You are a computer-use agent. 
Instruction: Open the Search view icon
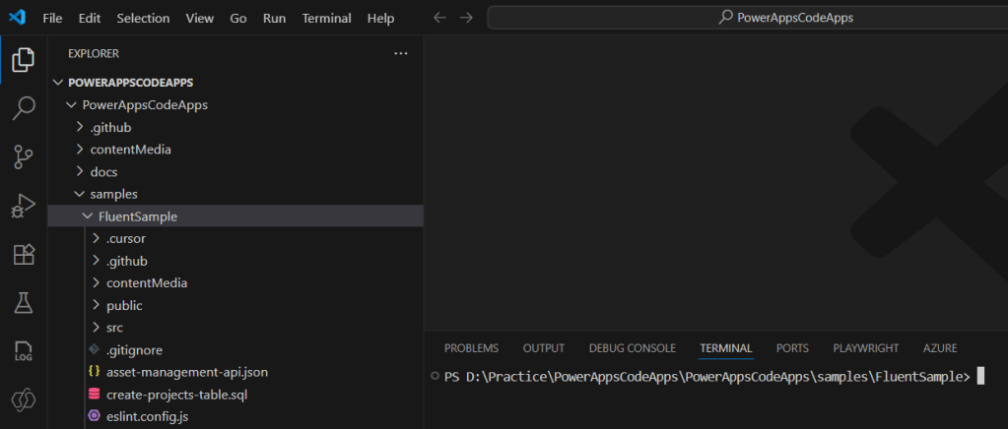click(x=23, y=108)
